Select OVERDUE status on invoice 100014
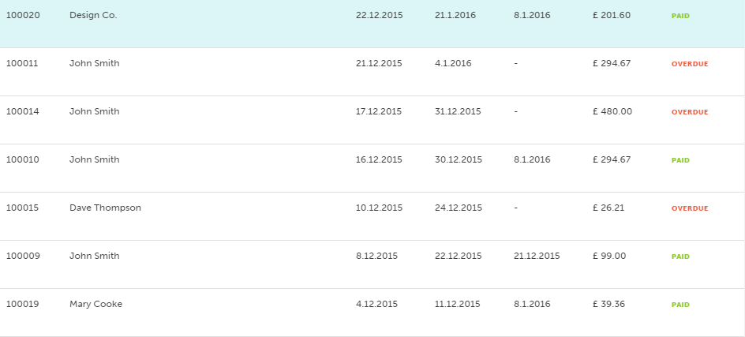Image resolution: width=745 pixels, height=337 pixels. [690, 112]
